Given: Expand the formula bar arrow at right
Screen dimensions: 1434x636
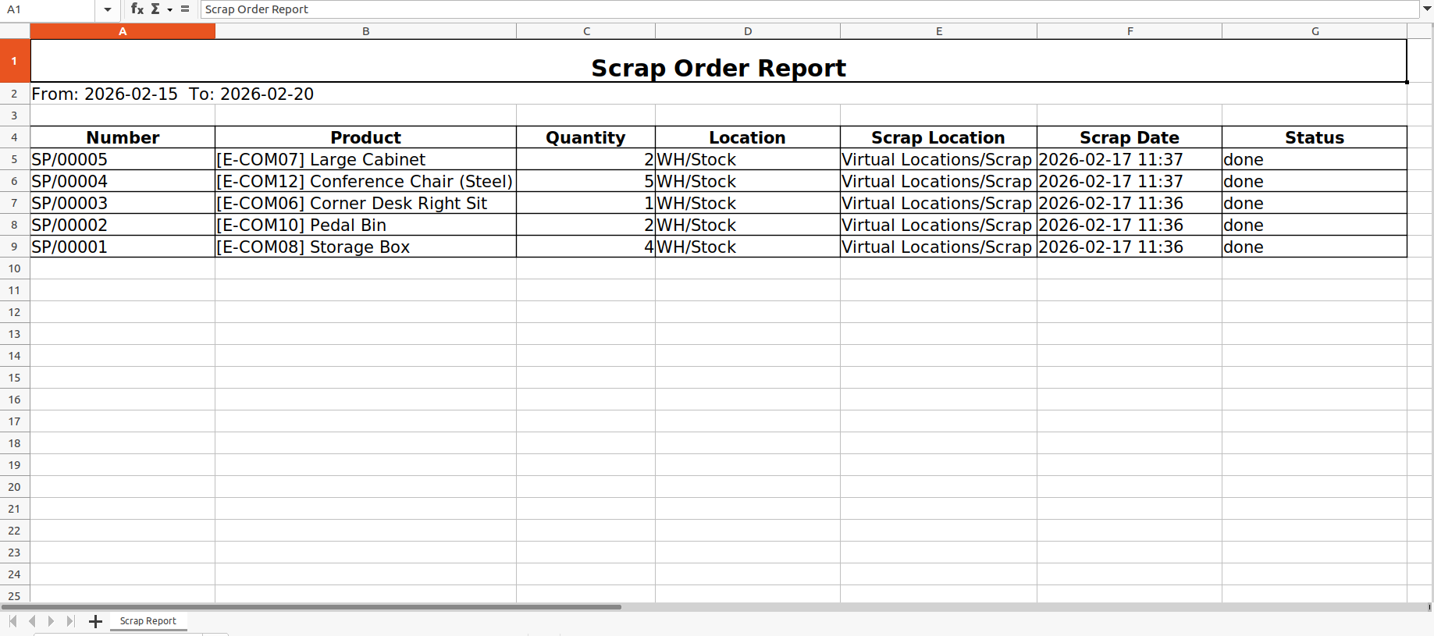Looking at the screenshot, I should (1427, 9).
